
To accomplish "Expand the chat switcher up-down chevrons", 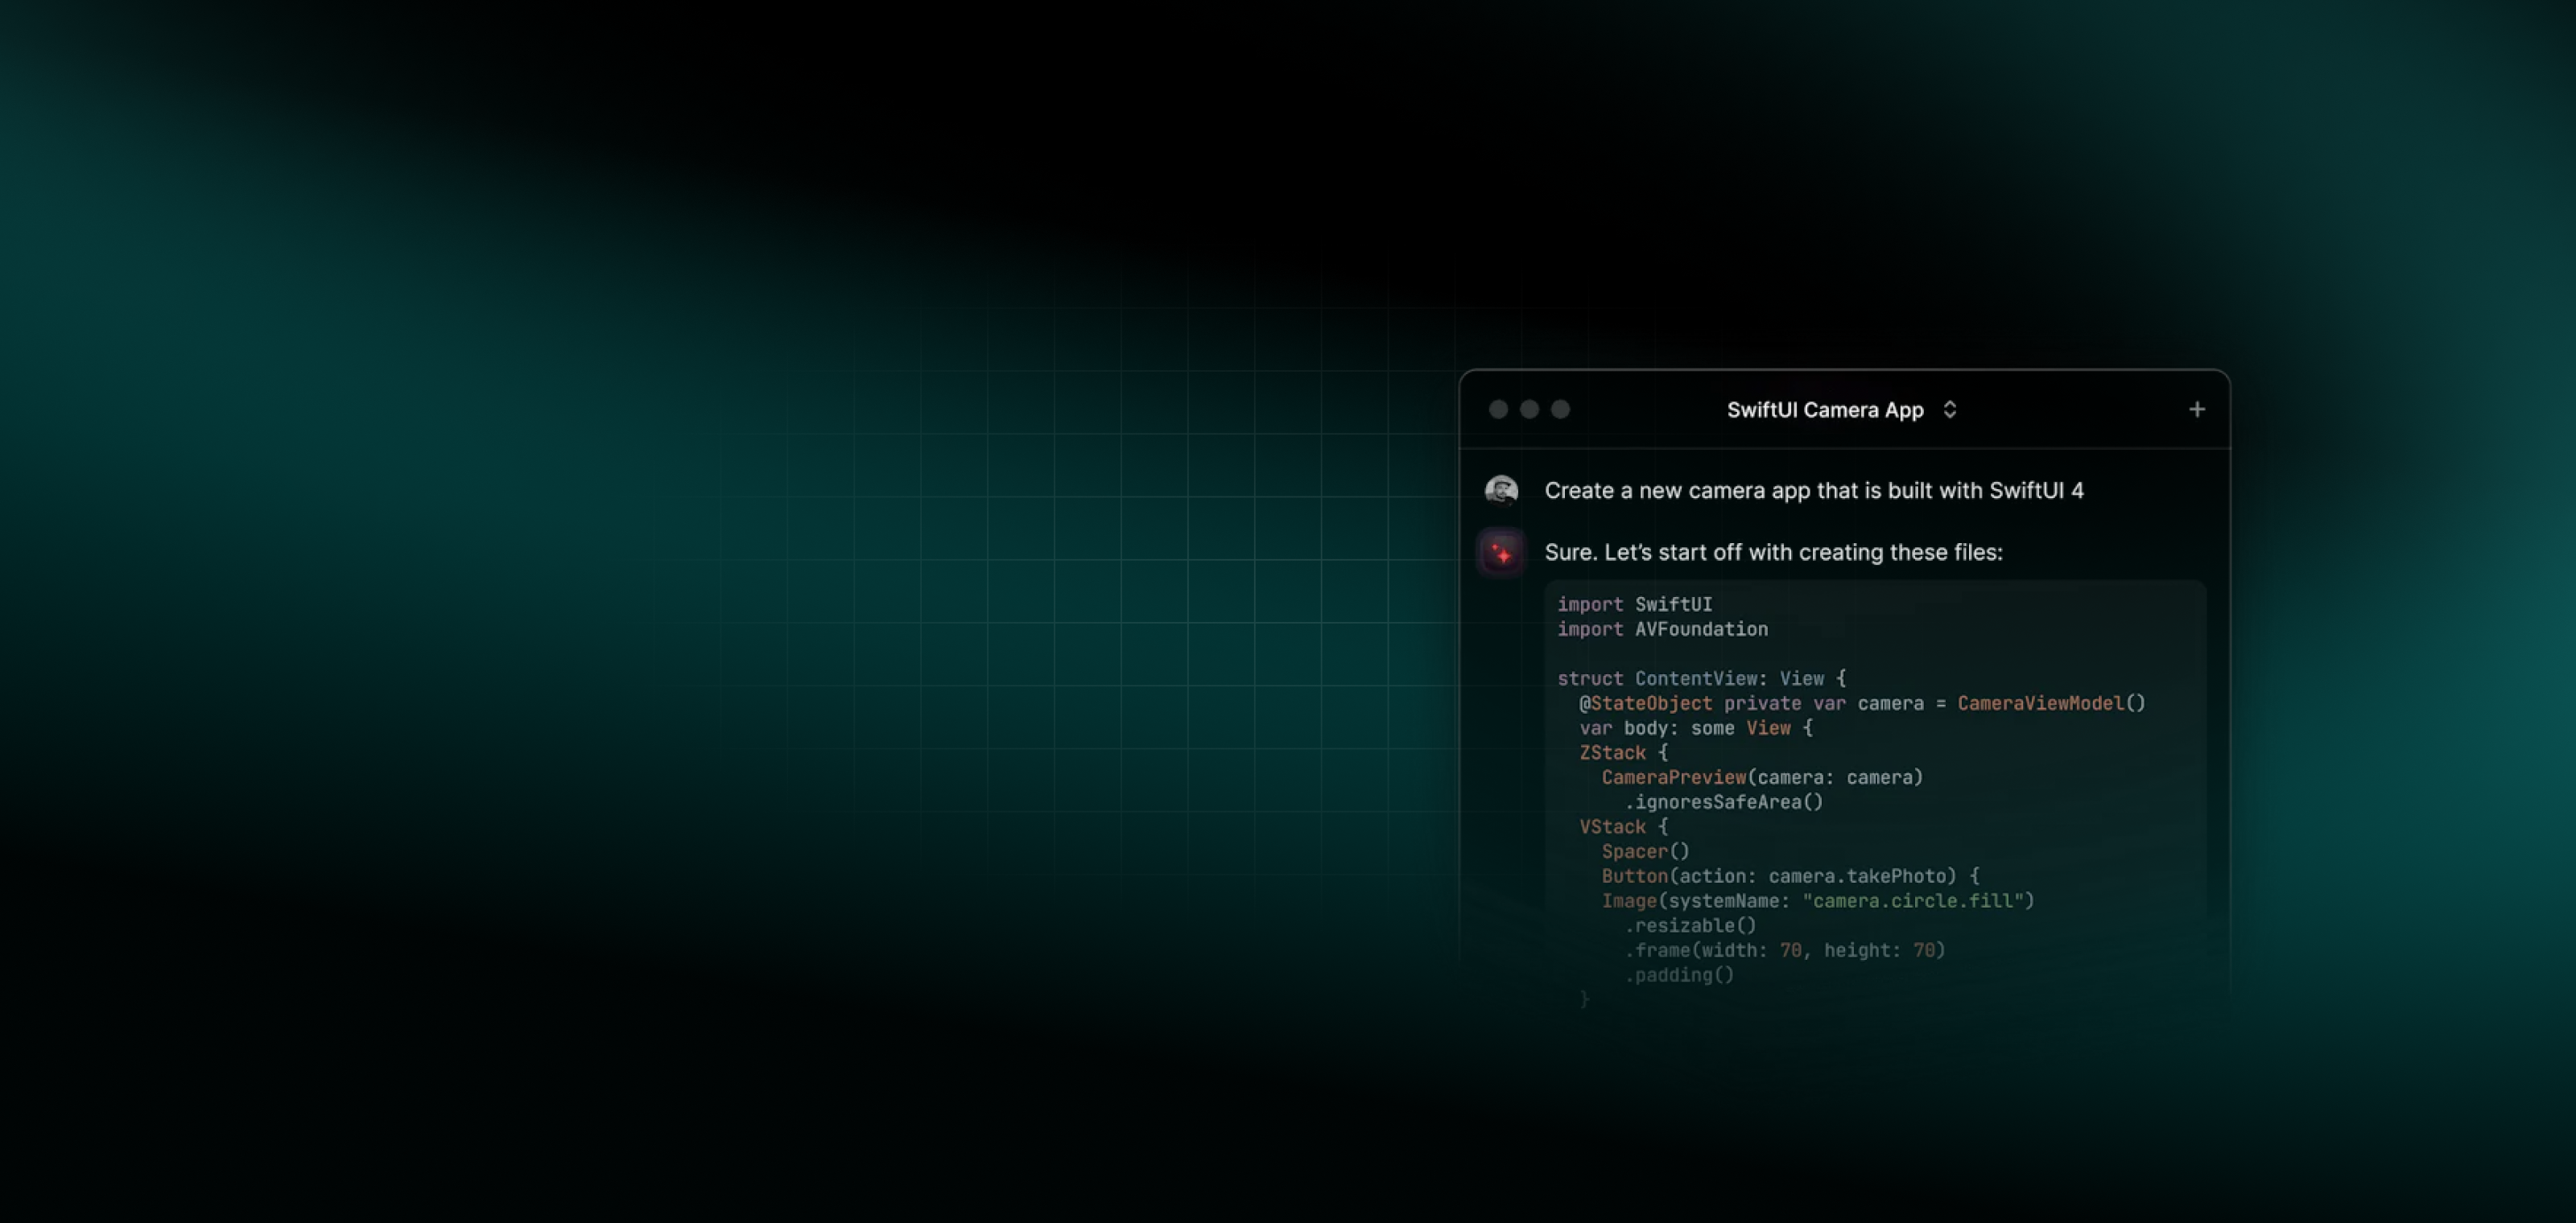I will click(x=1949, y=410).
